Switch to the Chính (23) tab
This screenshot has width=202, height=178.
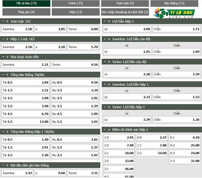(76, 3)
